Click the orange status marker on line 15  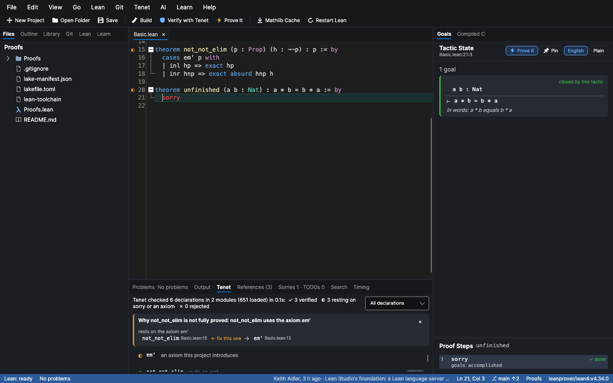coord(133,50)
